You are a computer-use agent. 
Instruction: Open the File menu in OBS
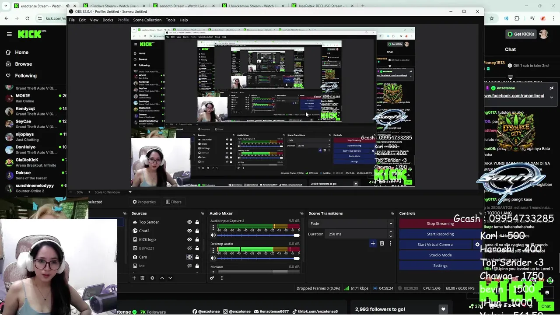[x=71, y=20]
